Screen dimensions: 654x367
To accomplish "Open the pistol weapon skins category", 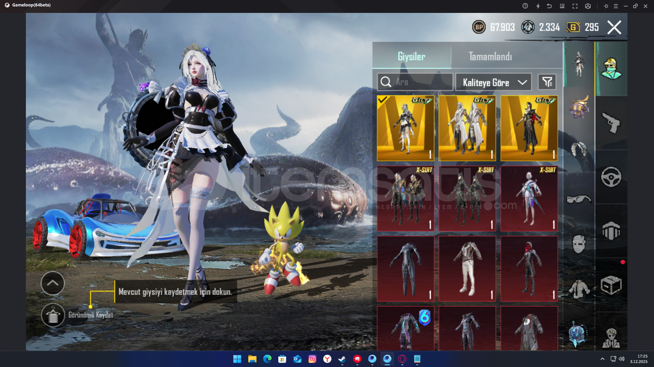I will click(611, 123).
